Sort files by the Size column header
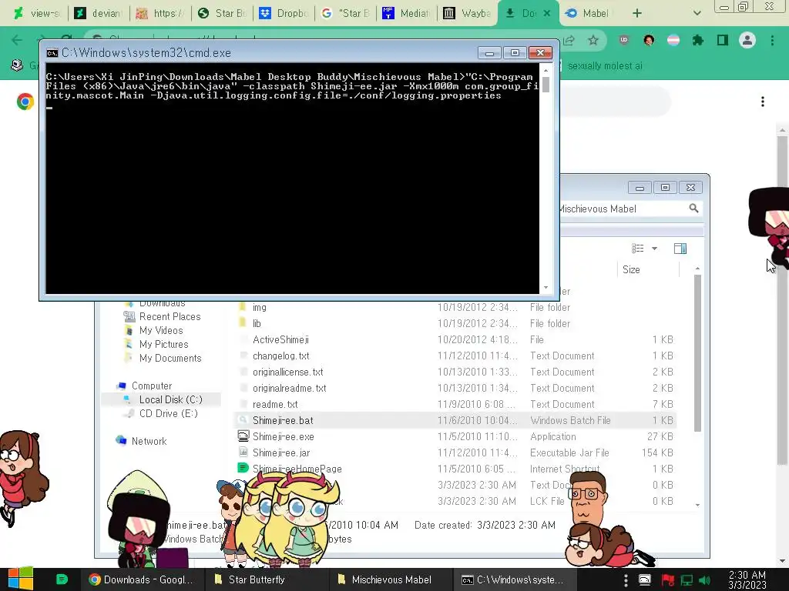The height and width of the screenshot is (591, 789). point(648,270)
